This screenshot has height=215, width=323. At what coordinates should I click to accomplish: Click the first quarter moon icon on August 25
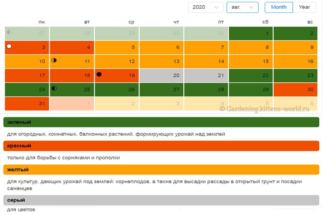pyautogui.click(x=54, y=89)
